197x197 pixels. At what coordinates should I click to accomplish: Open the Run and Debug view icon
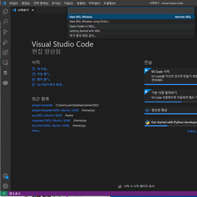click(x=5, y=42)
